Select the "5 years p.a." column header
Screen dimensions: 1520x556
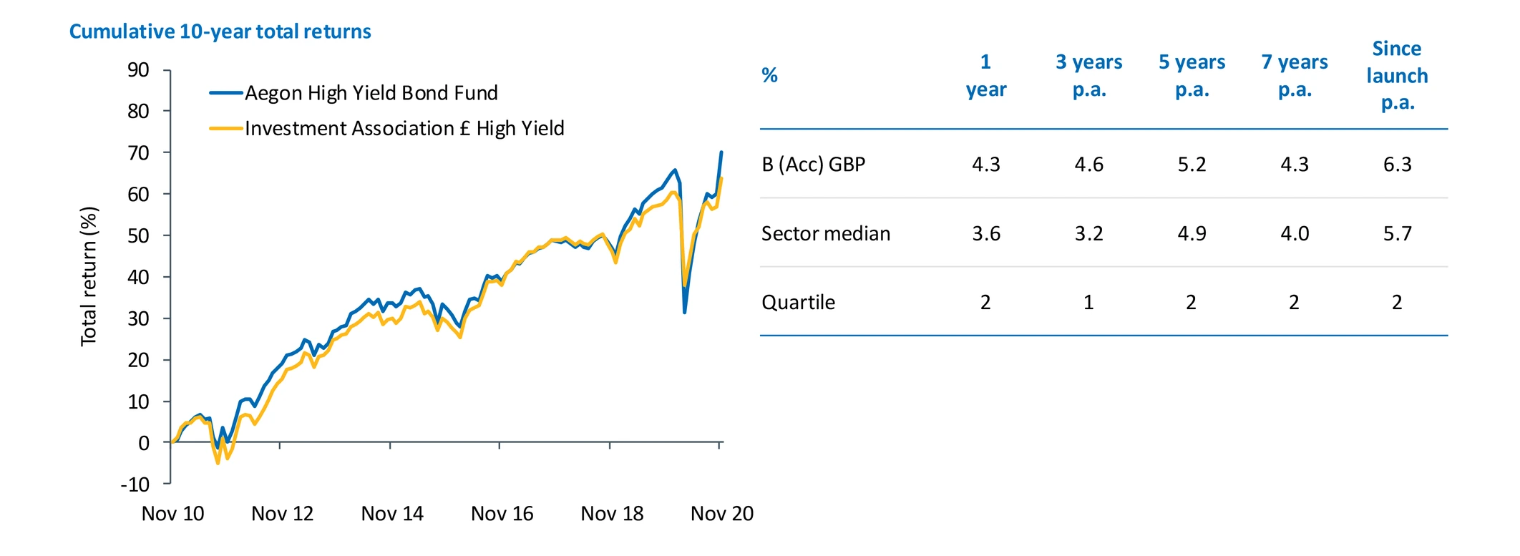(x=1192, y=76)
